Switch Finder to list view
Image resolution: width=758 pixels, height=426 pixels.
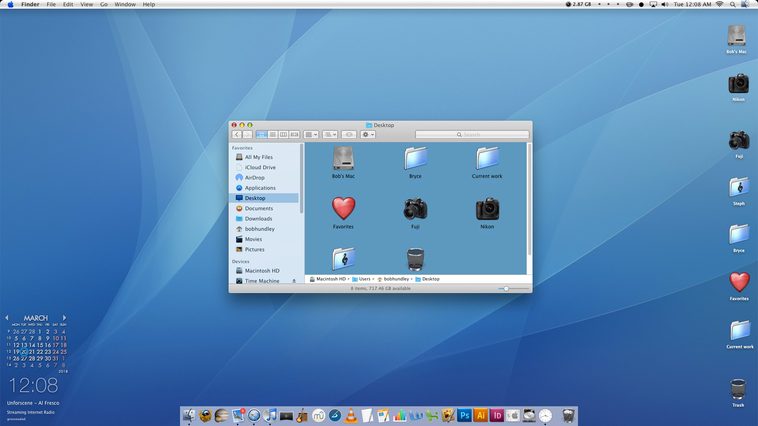pos(272,135)
